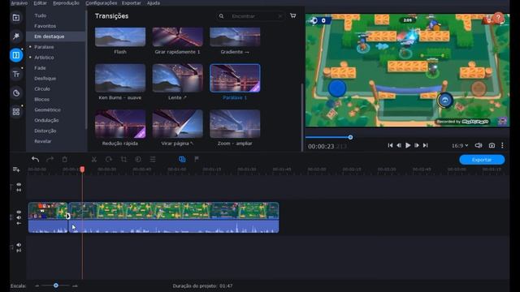Play the preview video
The height and width of the screenshot is (292, 520).
coord(408,145)
